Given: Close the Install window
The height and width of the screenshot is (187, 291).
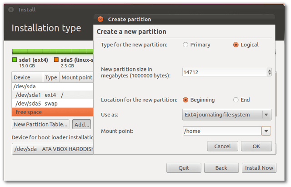Looking at the screenshot, I should (11, 10).
